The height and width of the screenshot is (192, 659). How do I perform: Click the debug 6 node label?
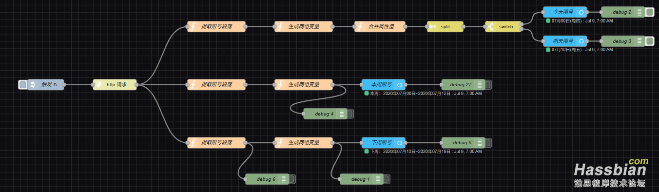coord(266,179)
